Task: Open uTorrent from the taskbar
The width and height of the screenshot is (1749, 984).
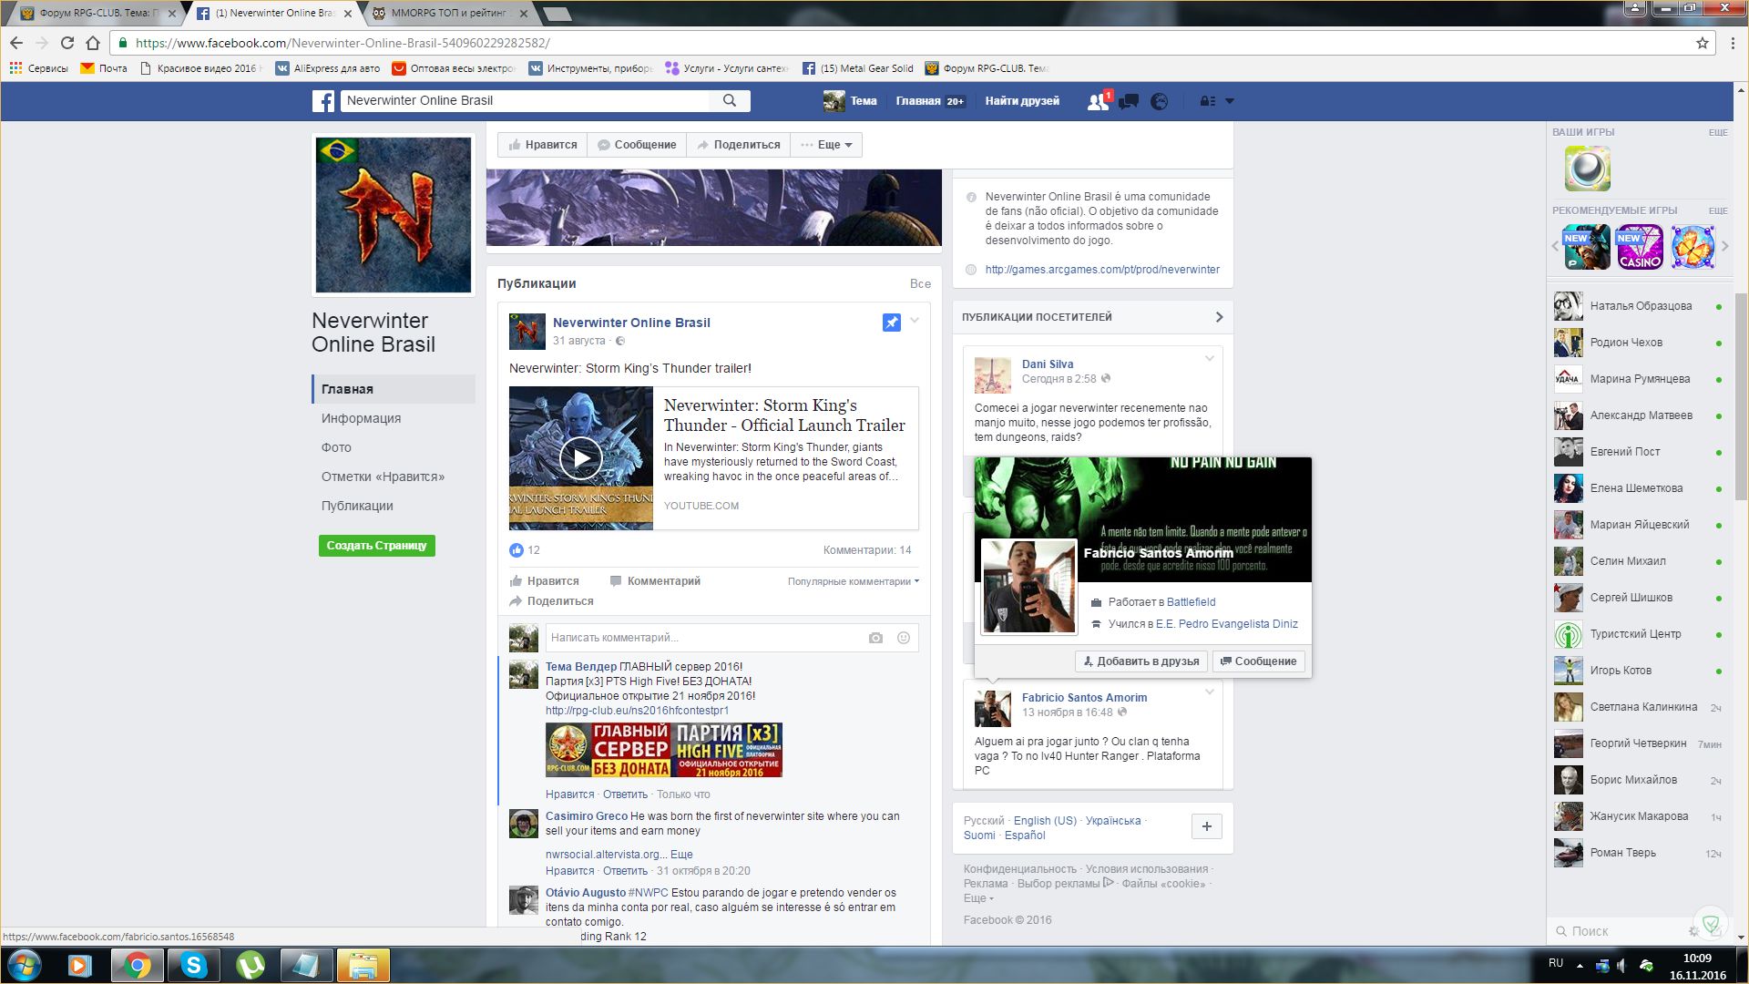Action: [251, 965]
